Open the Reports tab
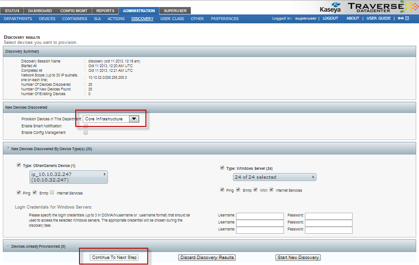 105,11
